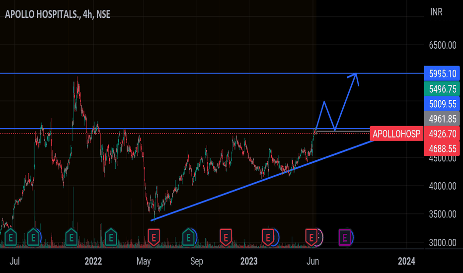Click the APOLLOHOSP symbol price label
Screen dimensions: 463x273
pyautogui.click(x=396, y=134)
